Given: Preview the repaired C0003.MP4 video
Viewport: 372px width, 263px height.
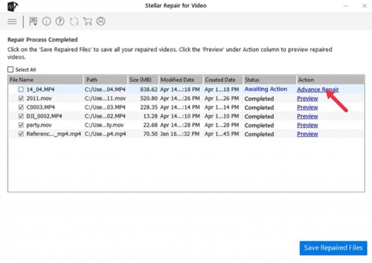Looking at the screenshot, I should 307,107.
